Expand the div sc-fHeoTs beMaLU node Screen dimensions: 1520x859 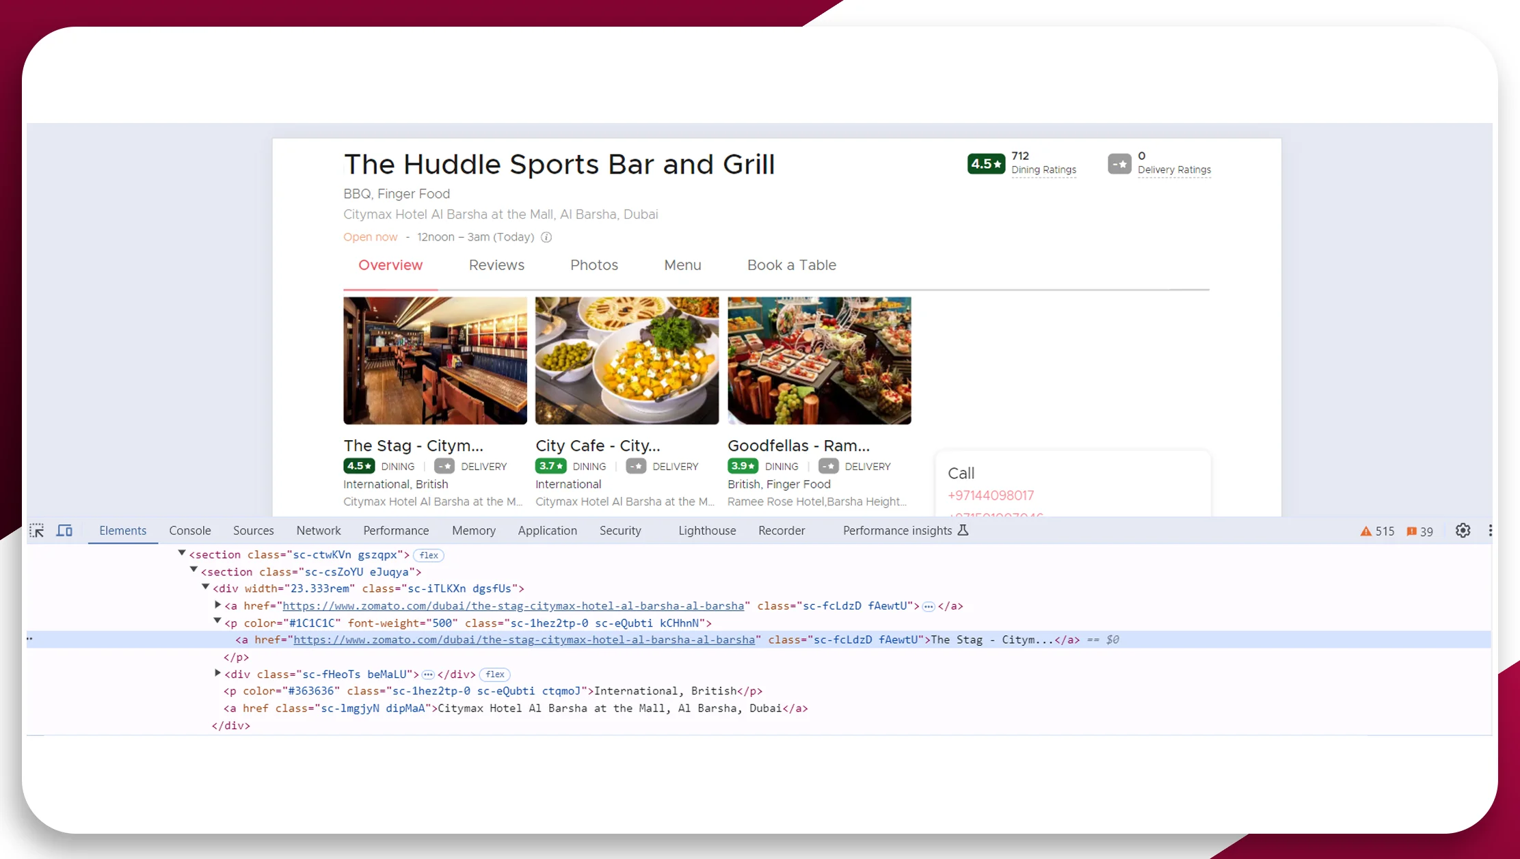(x=217, y=673)
